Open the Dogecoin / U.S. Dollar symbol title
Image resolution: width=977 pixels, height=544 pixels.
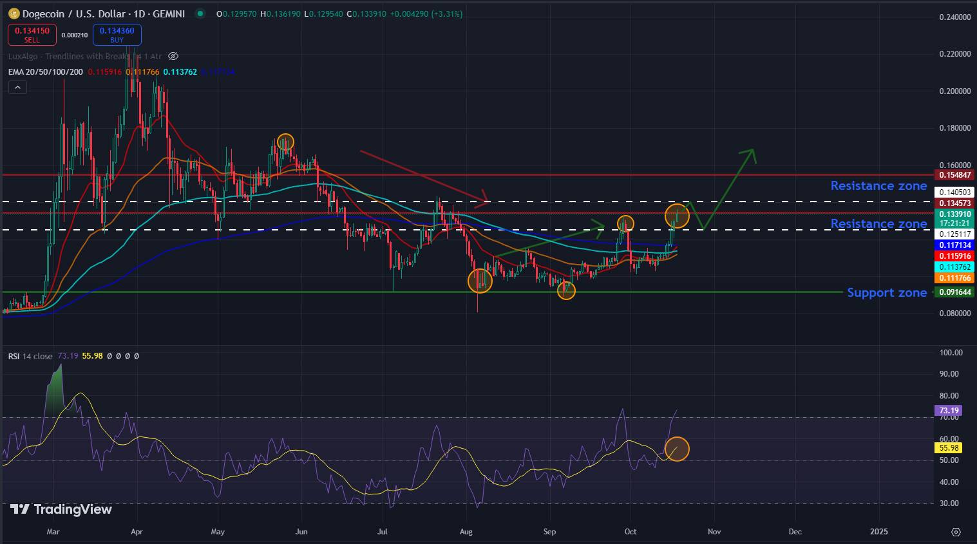104,14
